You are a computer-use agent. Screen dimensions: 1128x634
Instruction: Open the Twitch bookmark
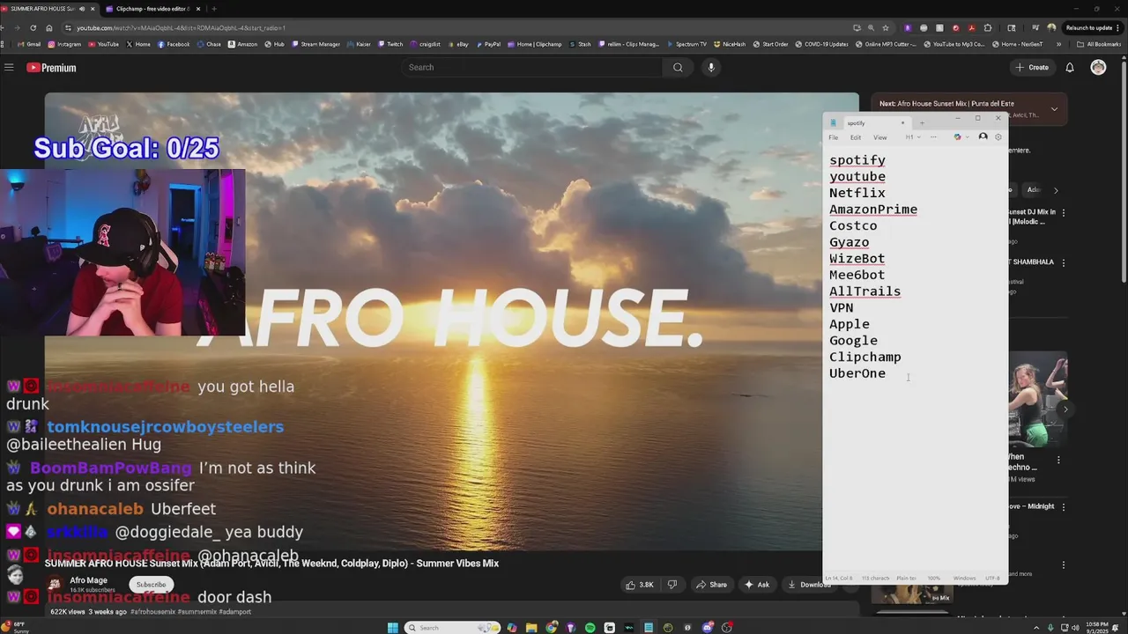pyautogui.click(x=390, y=44)
